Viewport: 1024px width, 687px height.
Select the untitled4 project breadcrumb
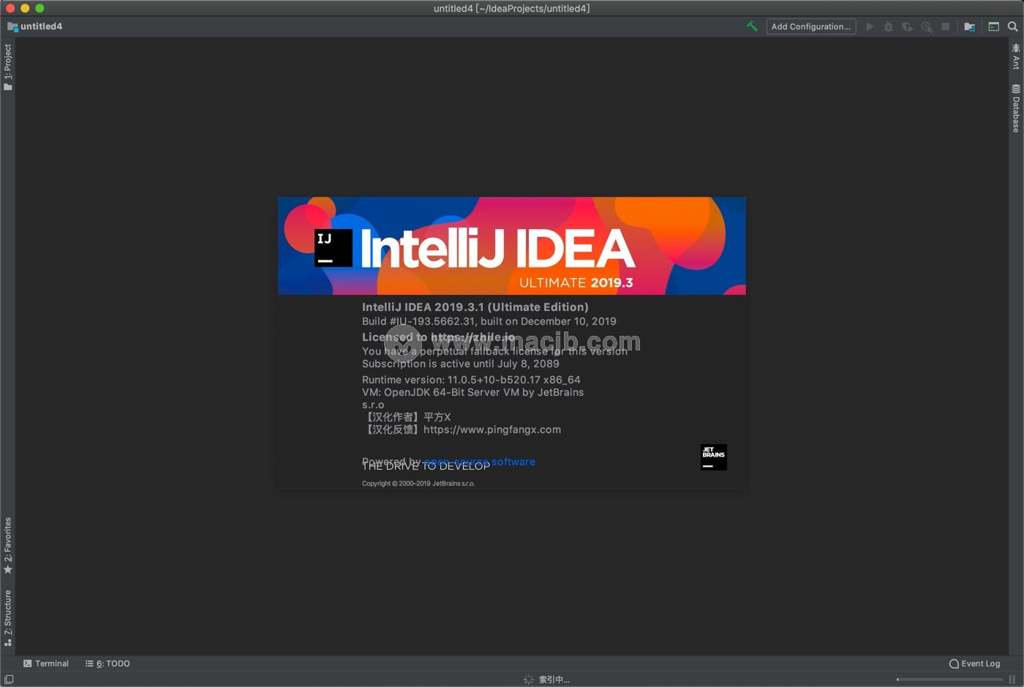pyautogui.click(x=35, y=26)
